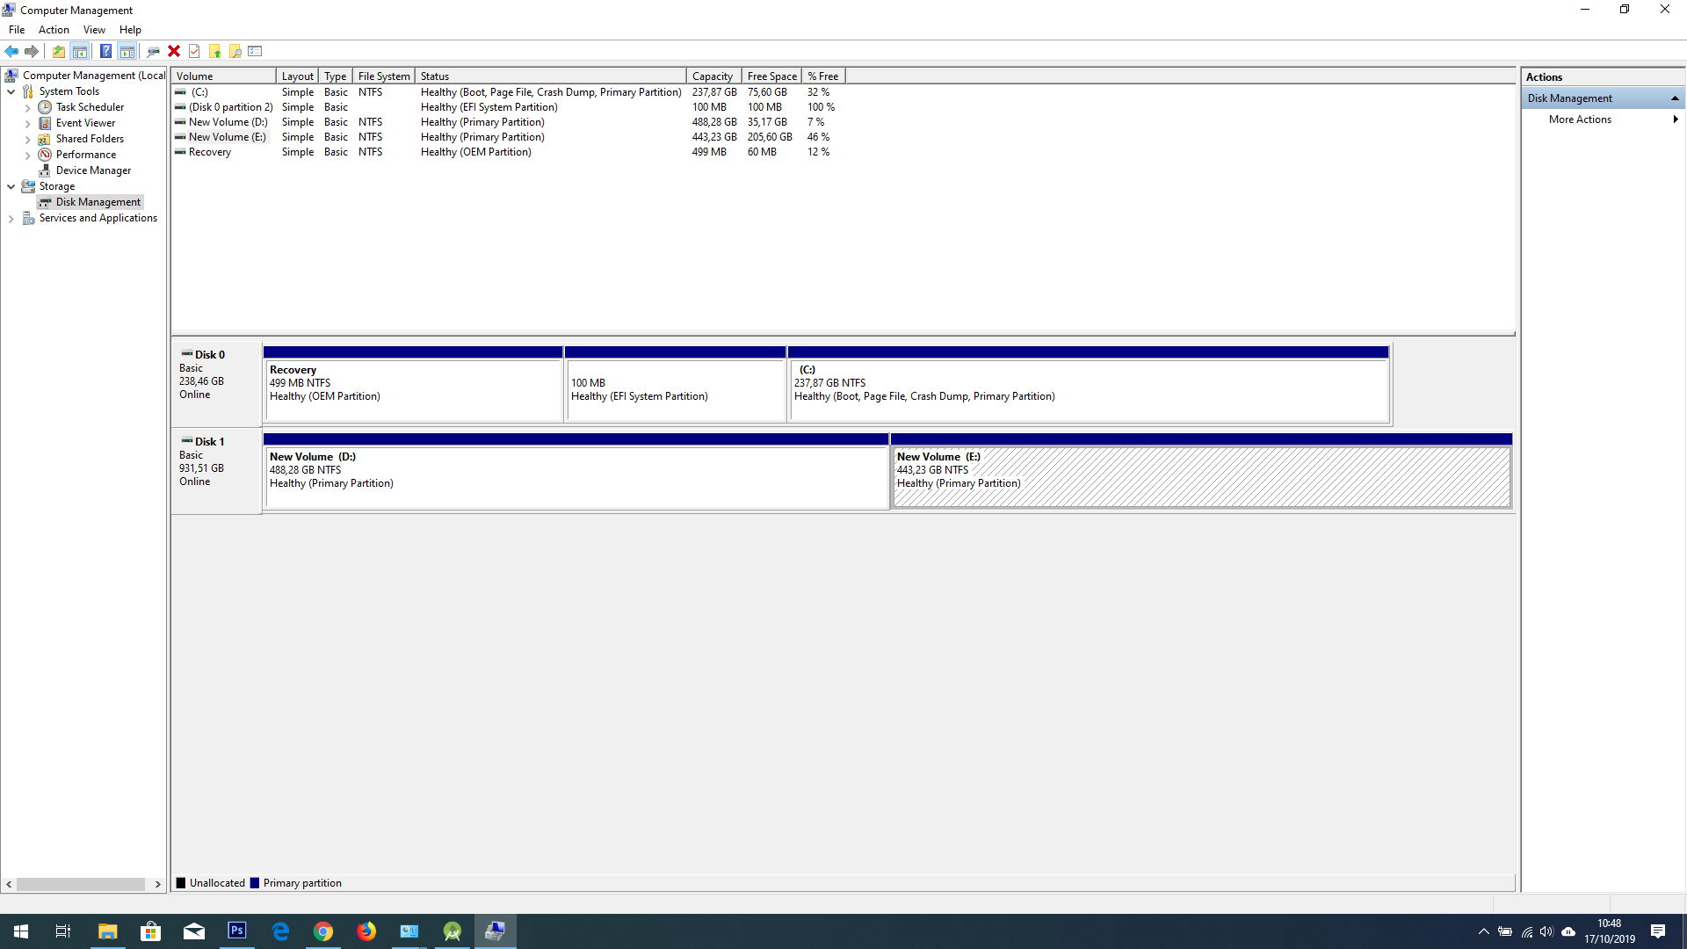The width and height of the screenshot is (1687, 949).
Task: Open the View menu in menu bar
Action: click(x=94, y=29)
